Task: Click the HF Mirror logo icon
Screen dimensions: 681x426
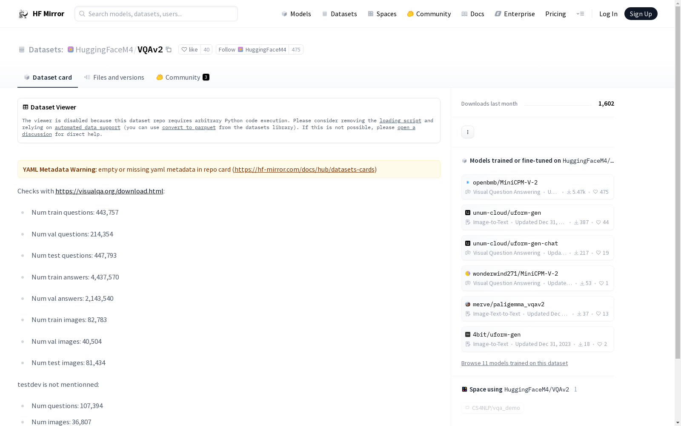Action: [x=23, y=14]
